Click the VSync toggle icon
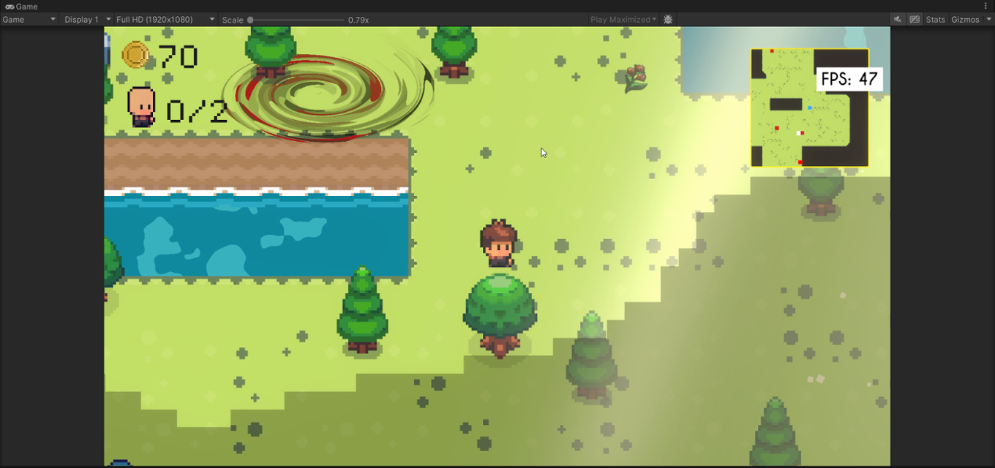This screenshot has width=995, height=468. (915, 20)
